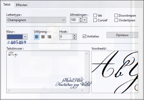Screen dimensions: 144x100
Task: Switch to the Tekst tab
Action: 7,4
